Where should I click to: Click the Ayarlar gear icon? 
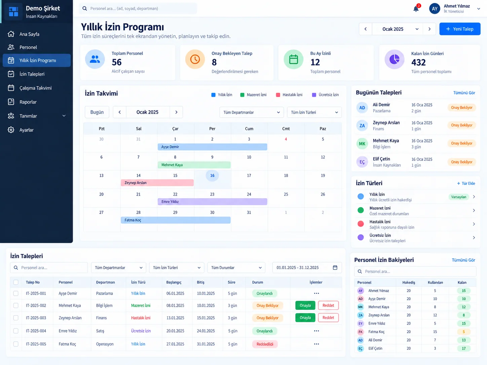[11, 130]
